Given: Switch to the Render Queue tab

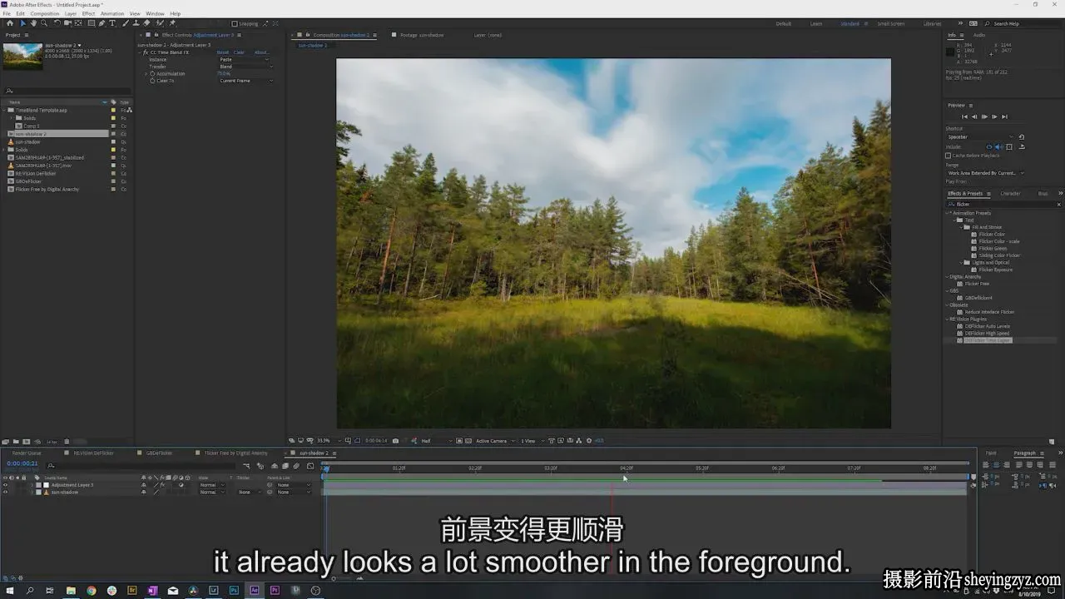Looking at the screenshot, I should pyautogui.click(x=27, y=453).
